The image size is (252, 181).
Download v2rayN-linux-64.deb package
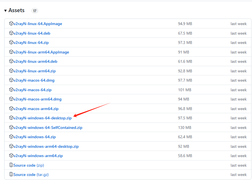[x=32, y=33]
